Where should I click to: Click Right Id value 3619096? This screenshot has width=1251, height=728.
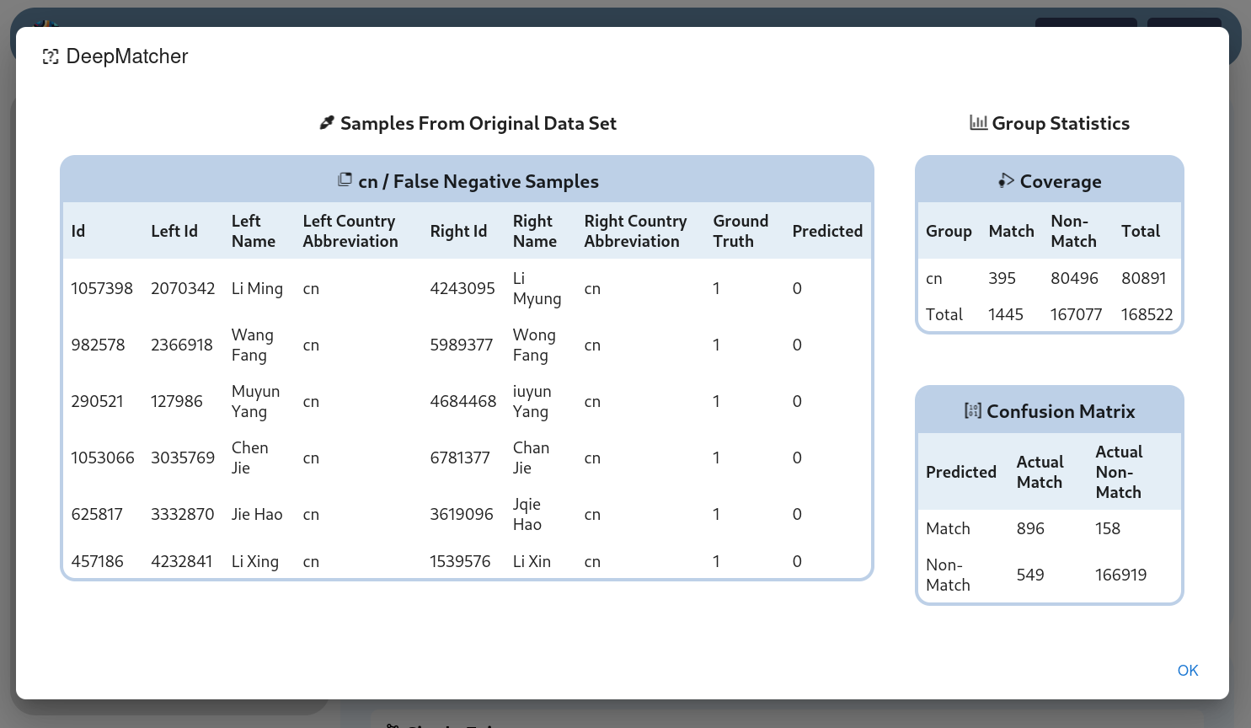click(x=462, y=514)
